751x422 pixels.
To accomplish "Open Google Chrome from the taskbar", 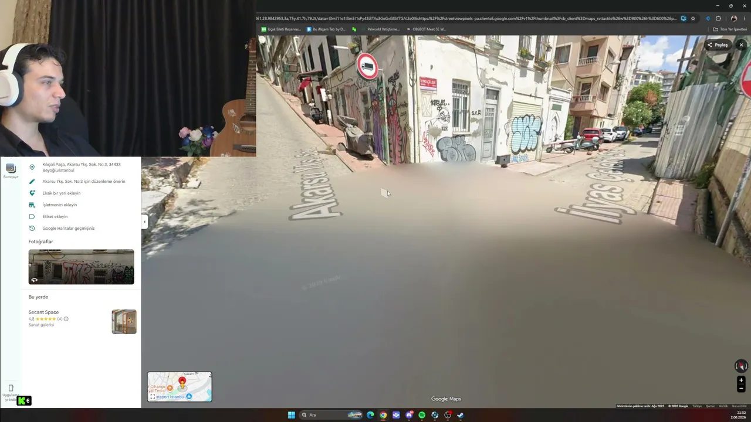I will 383,415.
